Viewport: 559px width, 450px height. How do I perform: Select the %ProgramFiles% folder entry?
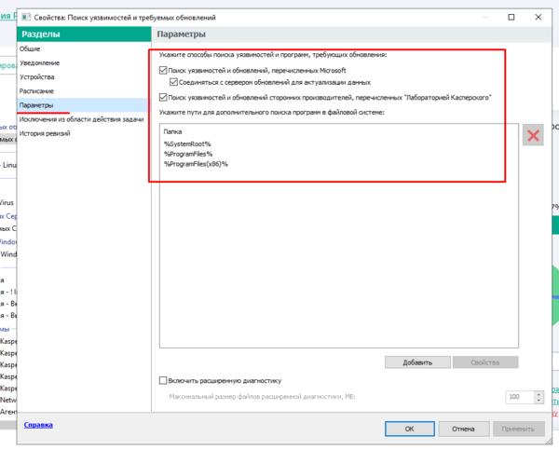coord(188,154)
